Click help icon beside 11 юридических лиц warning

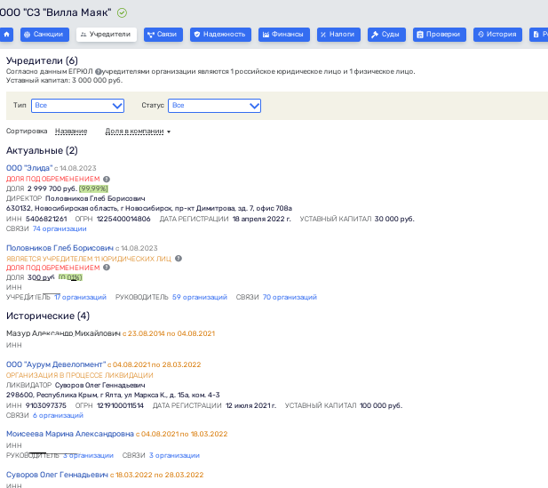click(x=179, y=259)
